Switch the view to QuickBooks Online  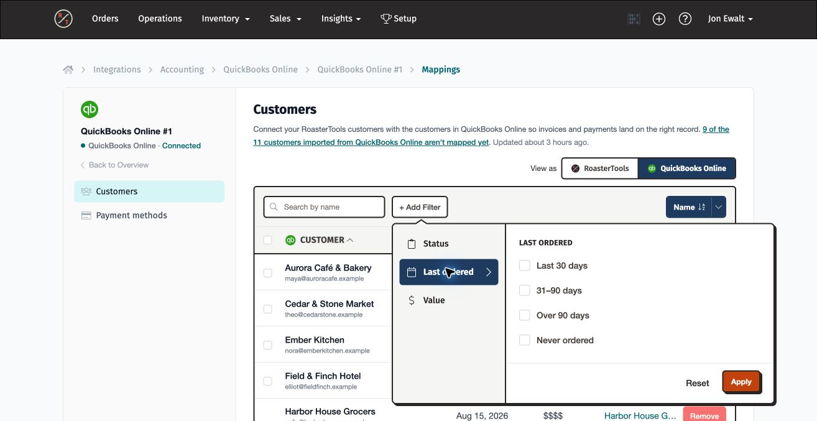tap(687, 169)
